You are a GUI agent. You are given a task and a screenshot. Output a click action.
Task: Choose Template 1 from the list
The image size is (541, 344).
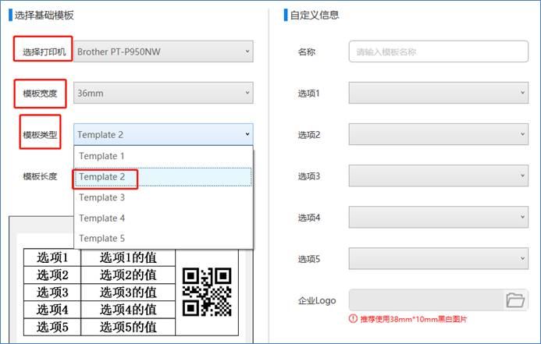point(163,156)
